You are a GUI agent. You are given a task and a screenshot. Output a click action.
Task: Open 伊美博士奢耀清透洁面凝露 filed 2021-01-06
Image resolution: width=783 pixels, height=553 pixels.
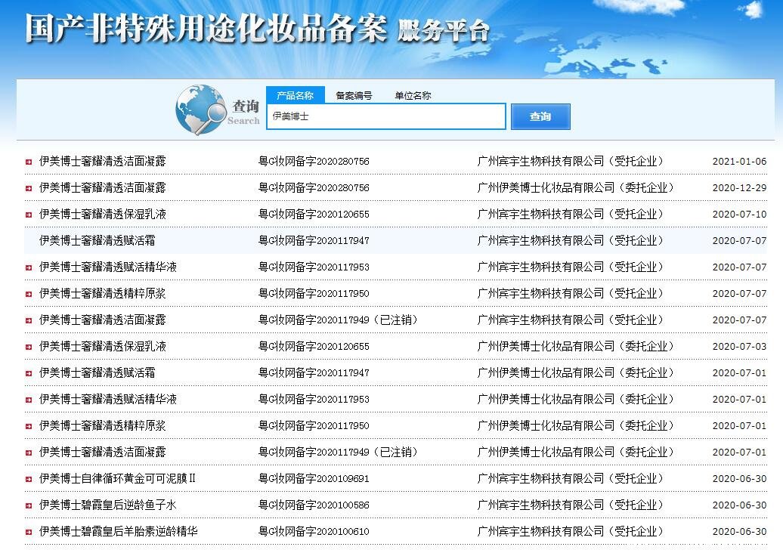pos(102,161)
